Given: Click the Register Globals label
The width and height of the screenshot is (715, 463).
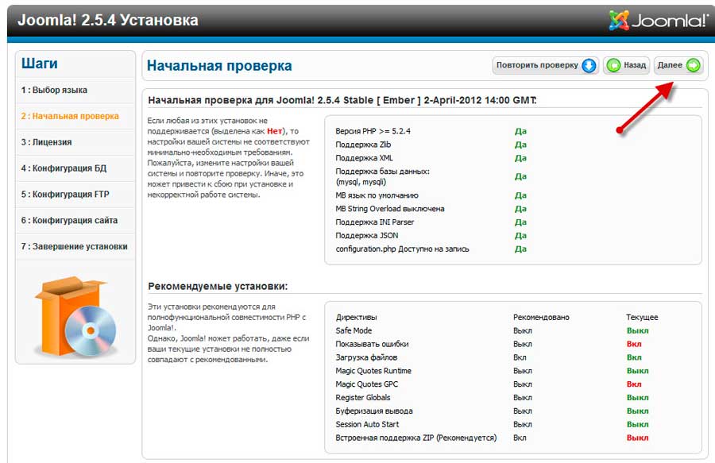Looking at the screenshot, I should 363,398.
